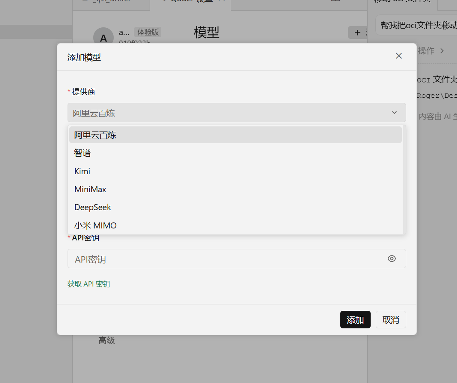Confirm with the black 添加 button
This screenshot has height=383, width=457.
[x=355, y=319]
